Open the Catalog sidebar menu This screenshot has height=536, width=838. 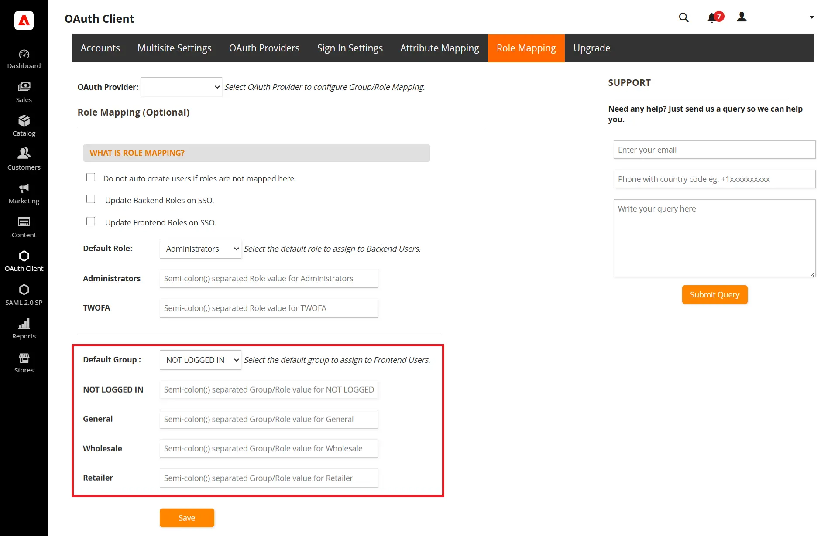tap(24, 126)
